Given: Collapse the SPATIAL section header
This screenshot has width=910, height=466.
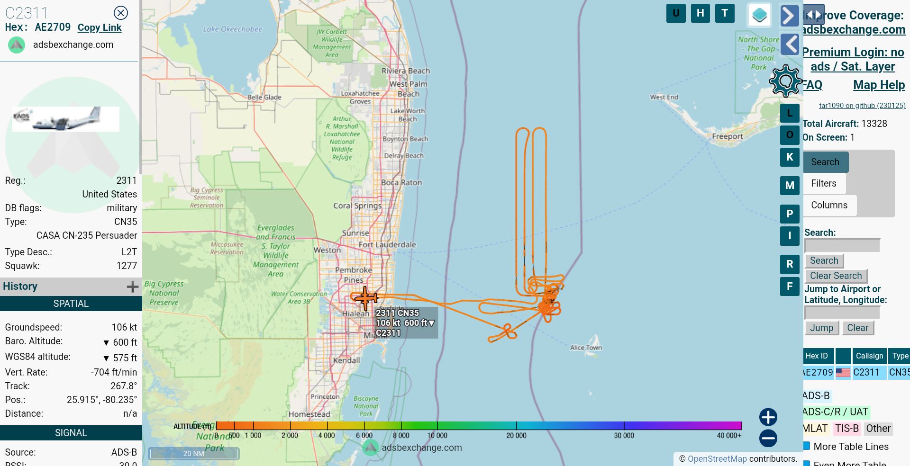Looking at the screenshot, I should 71,304.
